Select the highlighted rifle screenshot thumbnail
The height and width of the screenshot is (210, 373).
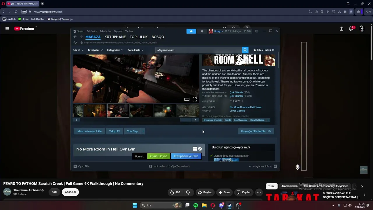point(118,111)
